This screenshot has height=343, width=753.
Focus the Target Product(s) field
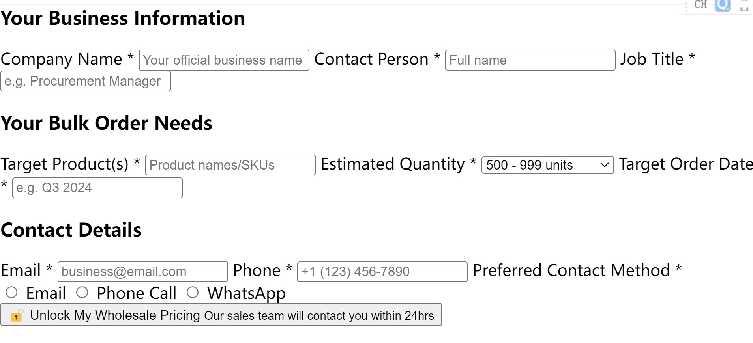(230, 165)
